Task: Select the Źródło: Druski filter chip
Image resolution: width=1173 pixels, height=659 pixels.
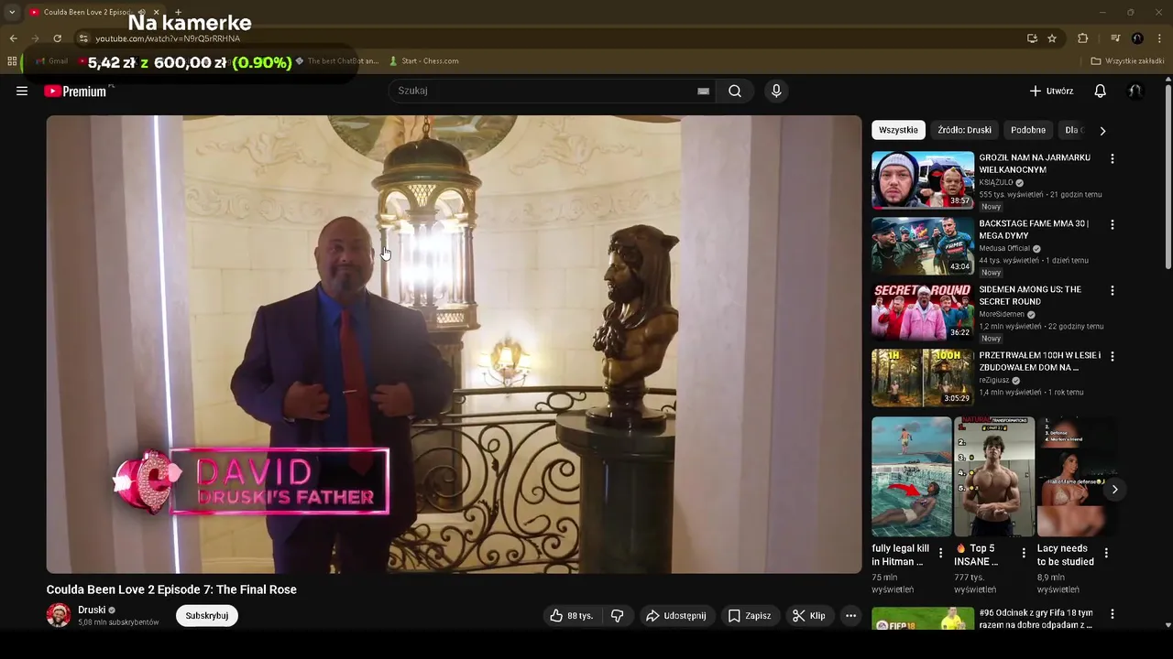Action: 964,130
